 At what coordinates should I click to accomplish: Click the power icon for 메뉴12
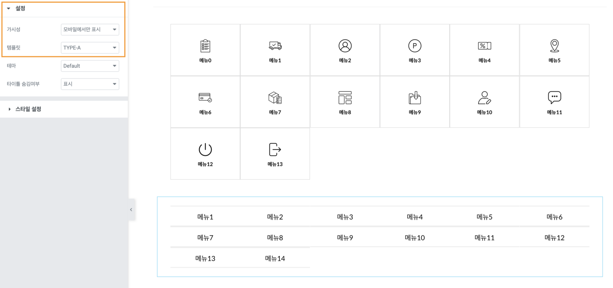tap(205, 149)
